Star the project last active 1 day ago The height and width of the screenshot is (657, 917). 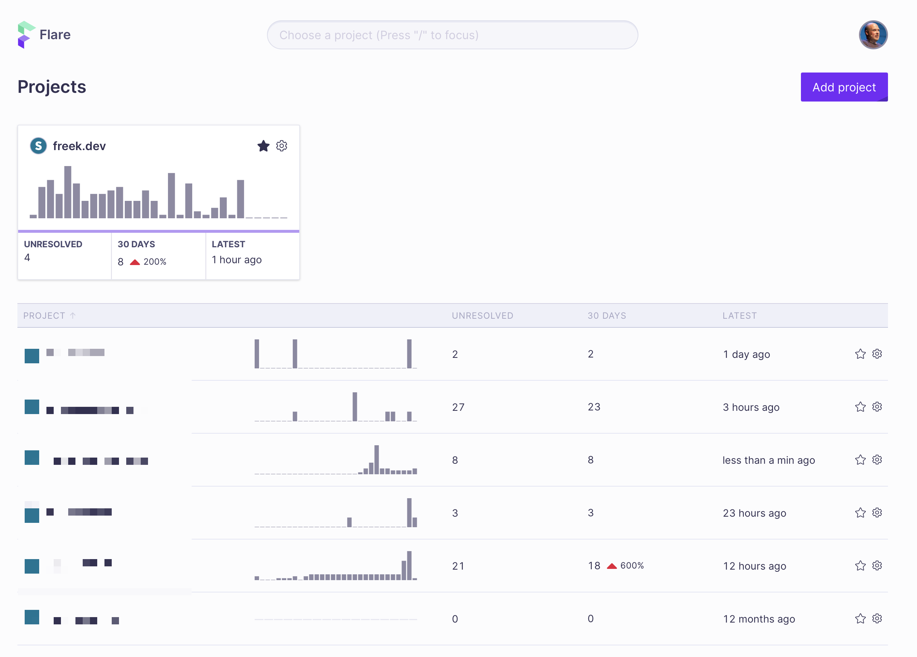point(860,354)
